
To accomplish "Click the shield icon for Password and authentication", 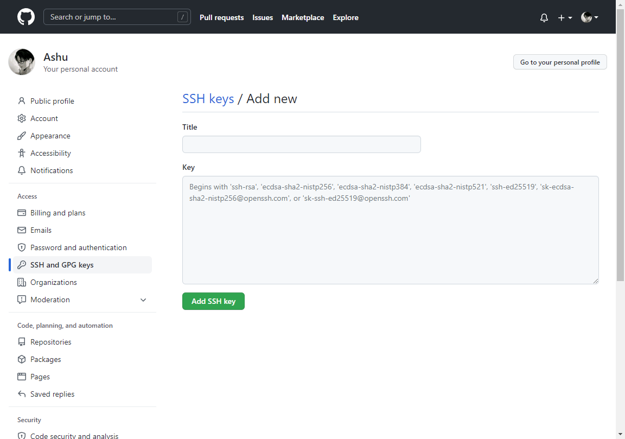I will 22,247.
